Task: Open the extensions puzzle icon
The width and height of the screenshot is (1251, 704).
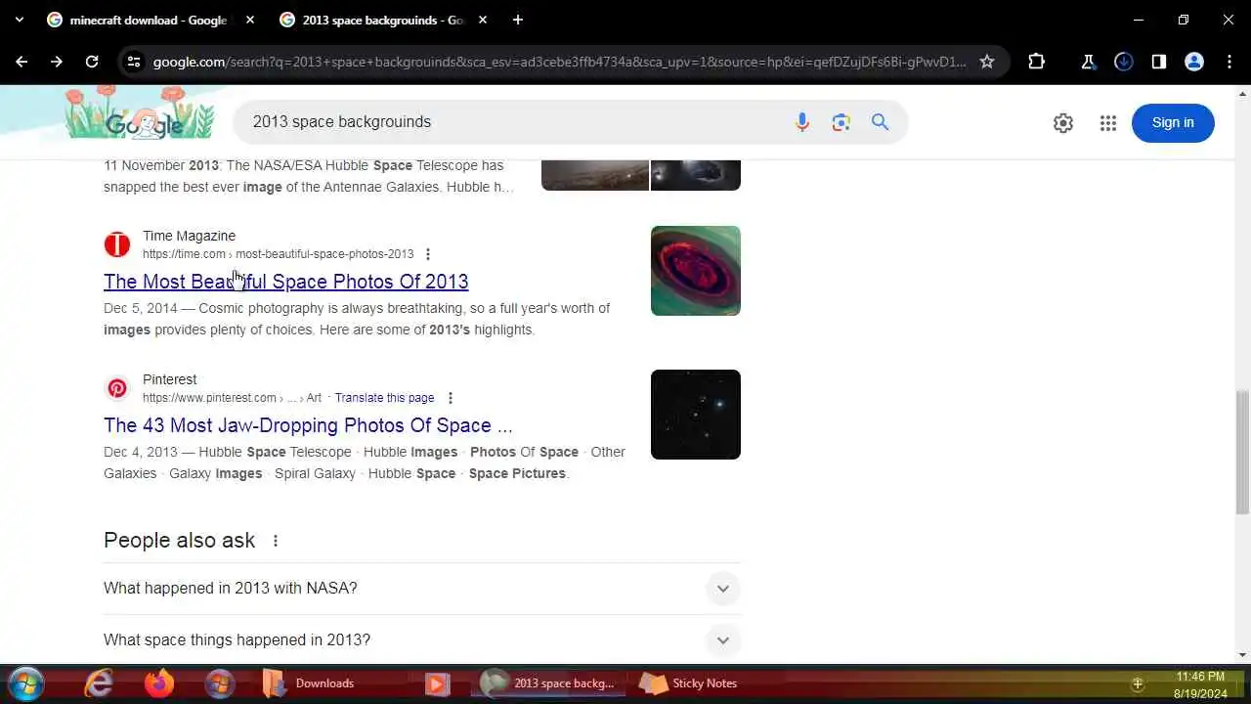Action: pos(1037,62)
